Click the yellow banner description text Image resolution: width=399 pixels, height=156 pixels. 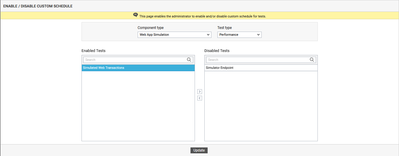pyautogui.click(x=203, y=16)
